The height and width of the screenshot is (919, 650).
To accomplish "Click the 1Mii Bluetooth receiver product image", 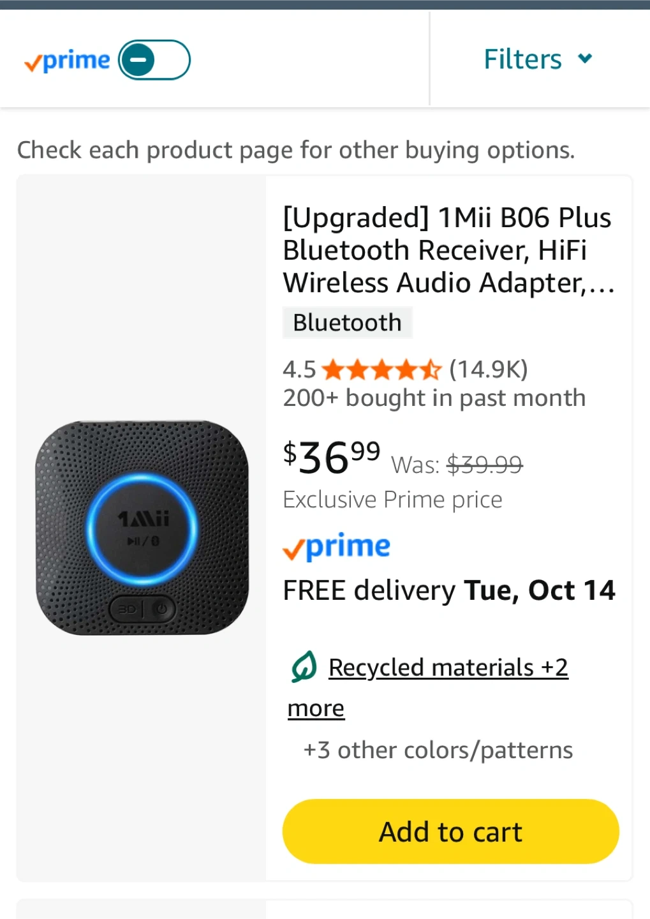I will pos(142,528).
